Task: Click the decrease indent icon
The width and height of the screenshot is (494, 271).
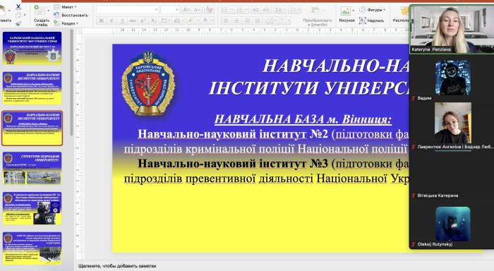Action: 255,10
